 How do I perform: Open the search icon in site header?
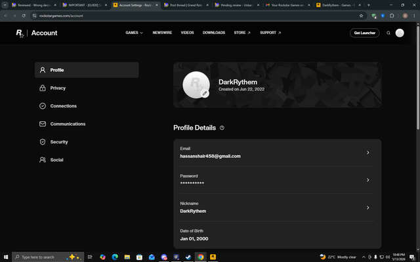(388, 33)
